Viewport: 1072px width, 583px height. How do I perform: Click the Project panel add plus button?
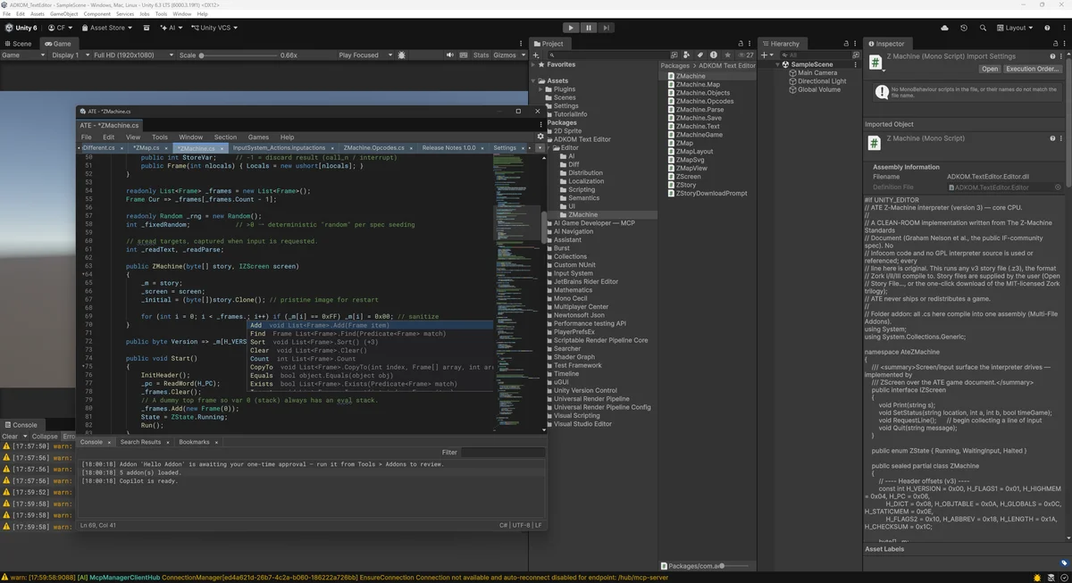(x=536, y=54)
